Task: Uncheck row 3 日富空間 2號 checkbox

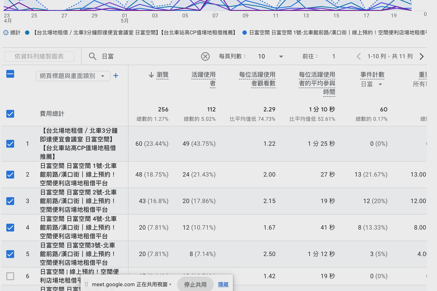Action: 10,201
